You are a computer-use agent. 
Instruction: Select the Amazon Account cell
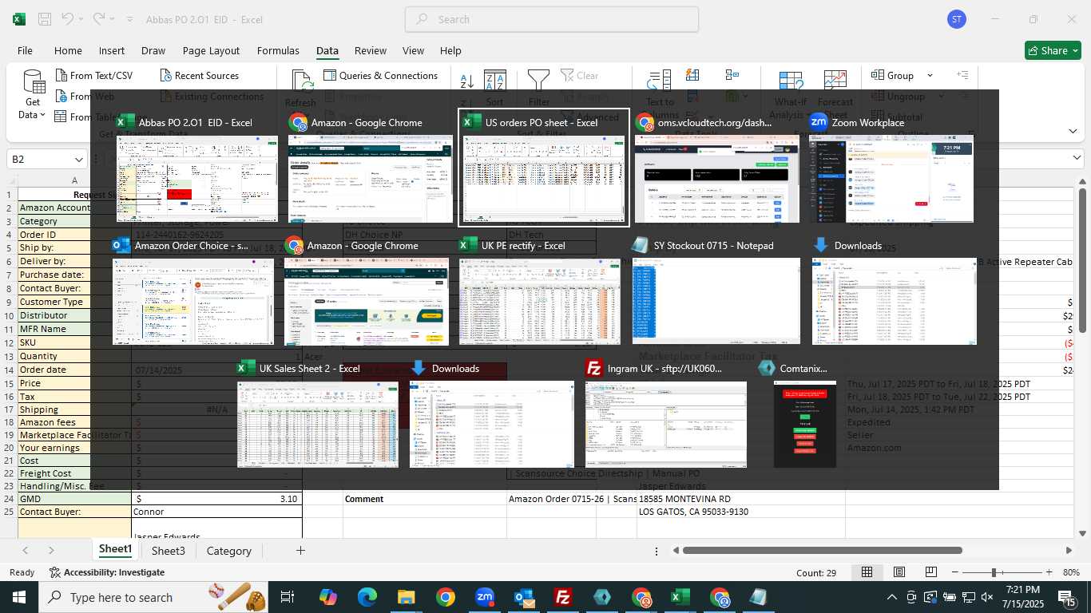[74, 208]
